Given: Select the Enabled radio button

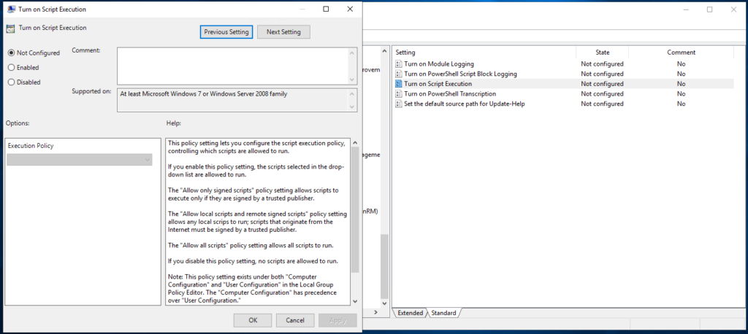Looking at the screenshot, I should point(11,67).
